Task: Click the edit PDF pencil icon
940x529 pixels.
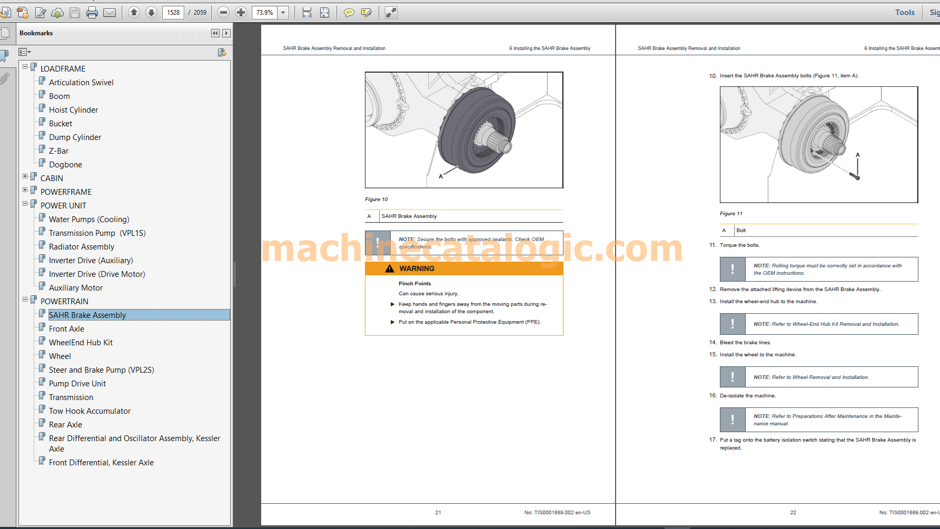Action: [x=40, y=13]
